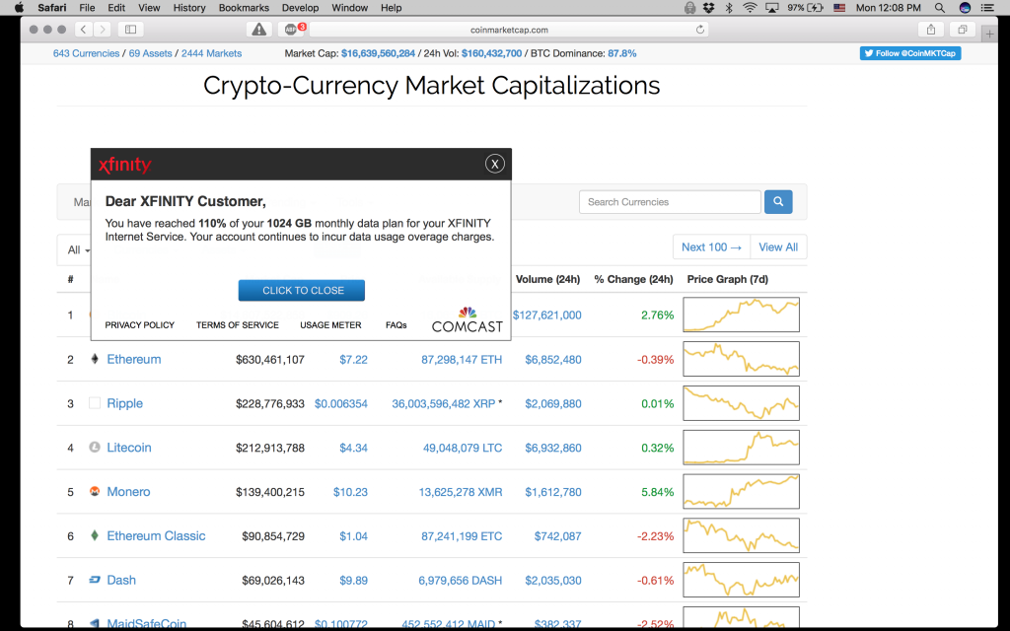Open the ABP adblock extension icon
The image size is (1010, 631).
tap(291, 29)
